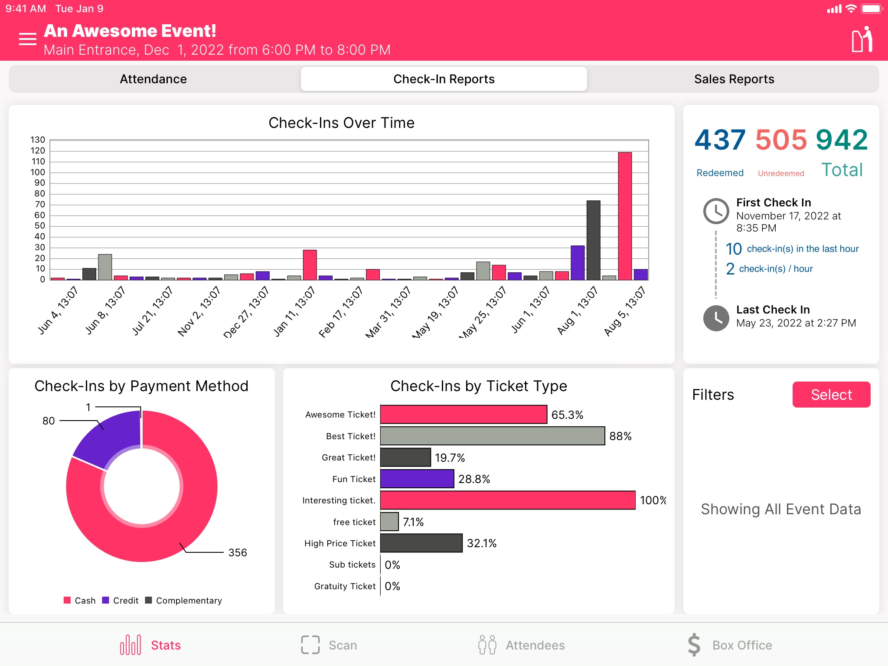Switch to the Attendance tab
The image size is (888, 666).
click(x=153, y=79)
